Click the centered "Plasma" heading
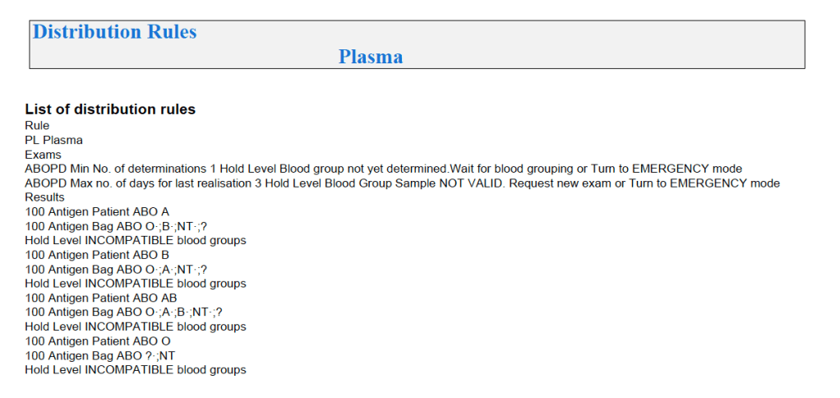The image size is (840, 398). [371, 57]
